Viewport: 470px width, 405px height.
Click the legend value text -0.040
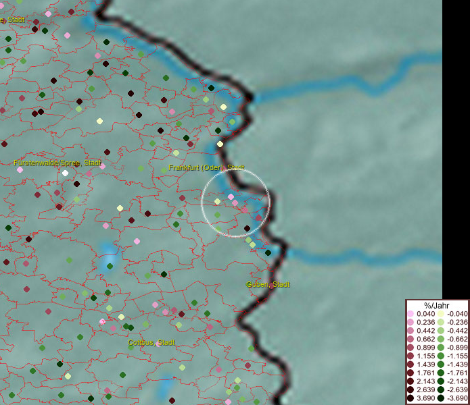(x=457, y=314)
